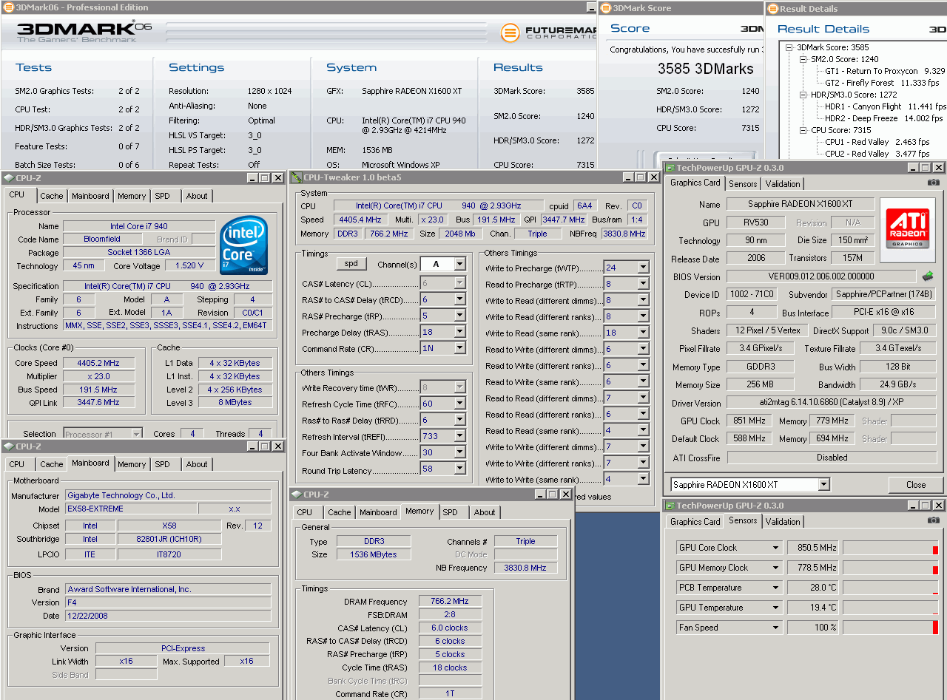Collapse the HDR/SM3.0 Score: 1272 node
The image size is (947, 700).
pos(803,95)
